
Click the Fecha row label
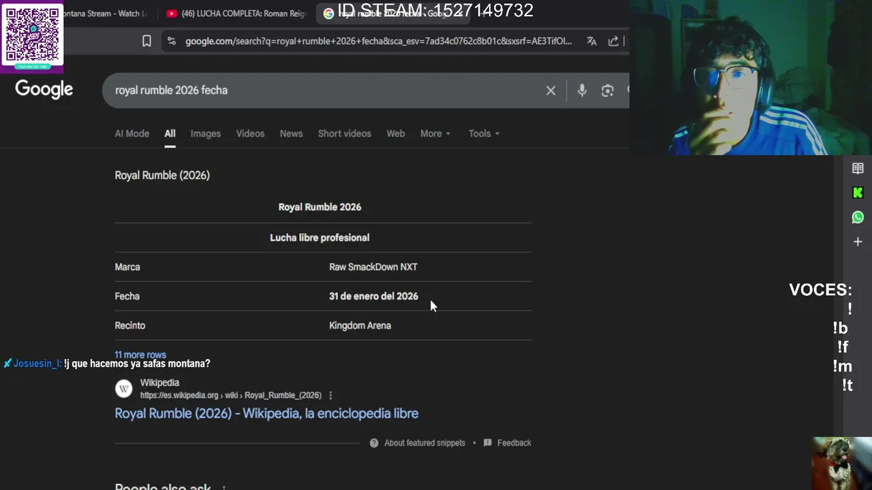pyautogui.click(x=127, y=296)
